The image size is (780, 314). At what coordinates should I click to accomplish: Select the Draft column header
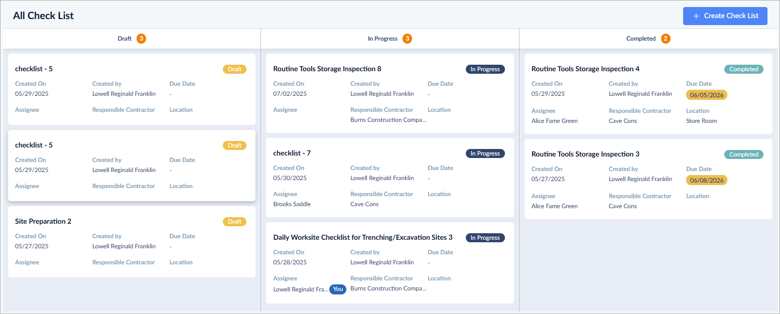(132, 39)
